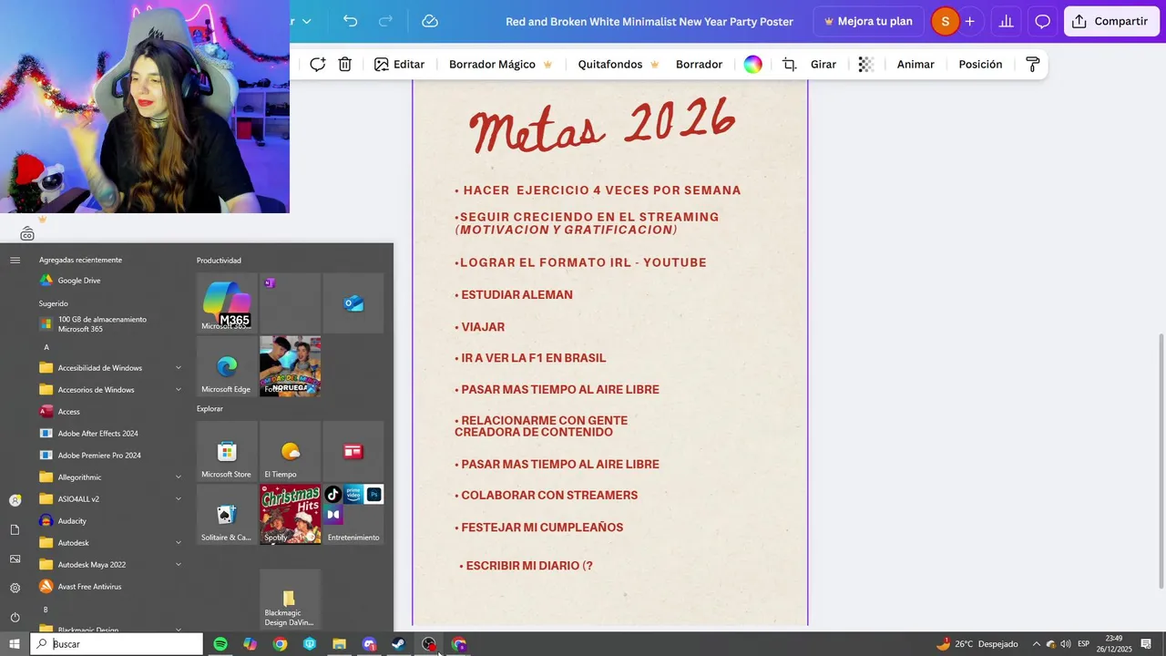This screenshot has height=656, width=1166.
Task: Click the Buscar taskbar search box
Action: coord(117,644)
